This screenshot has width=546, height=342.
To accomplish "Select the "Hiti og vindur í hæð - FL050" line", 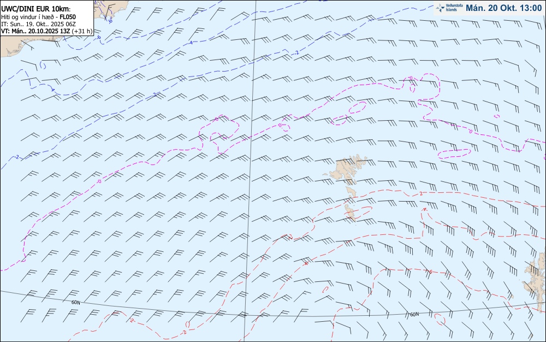I will pyautogui.click(x=38, y=17).
